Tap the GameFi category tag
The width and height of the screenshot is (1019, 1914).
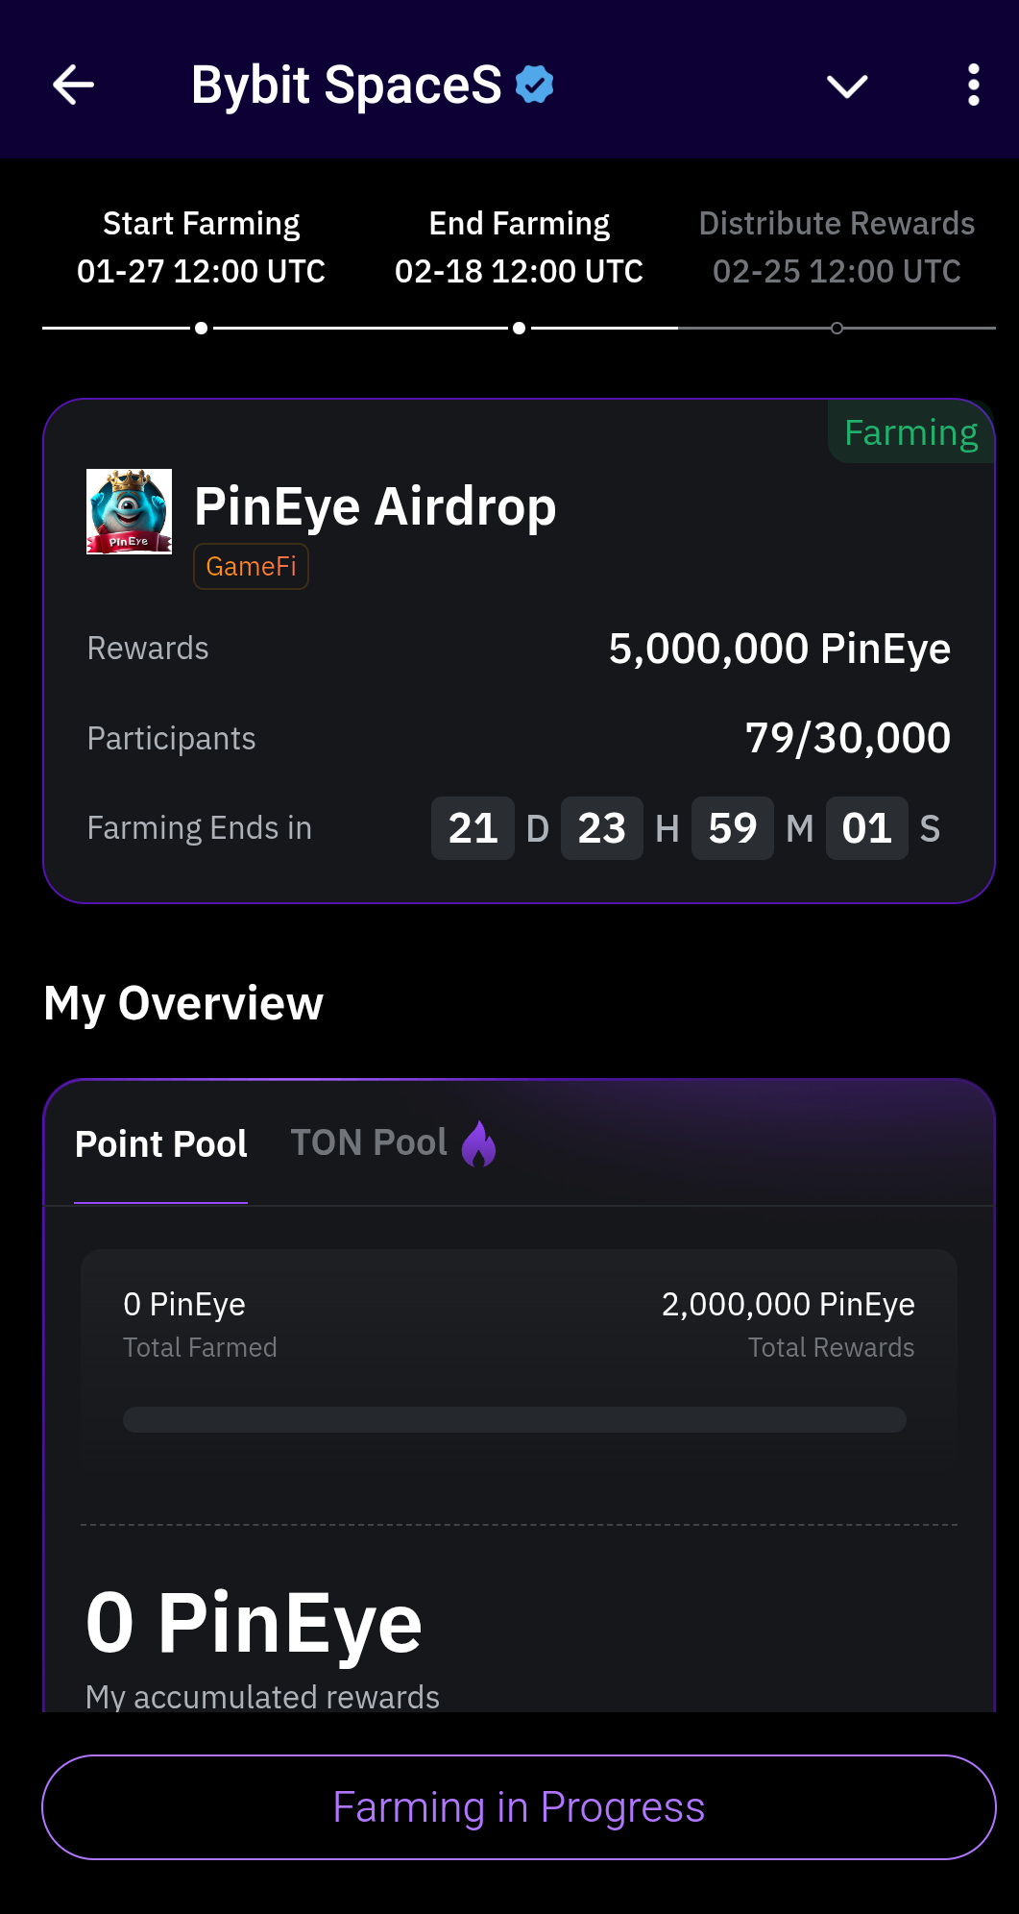(251, 566)
